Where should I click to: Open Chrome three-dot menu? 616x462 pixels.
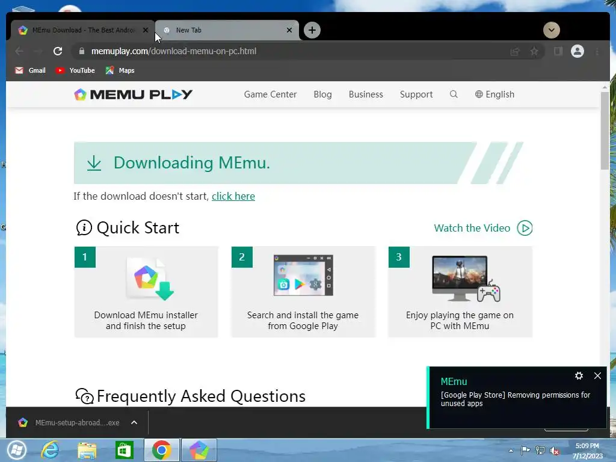click(597, 52)
